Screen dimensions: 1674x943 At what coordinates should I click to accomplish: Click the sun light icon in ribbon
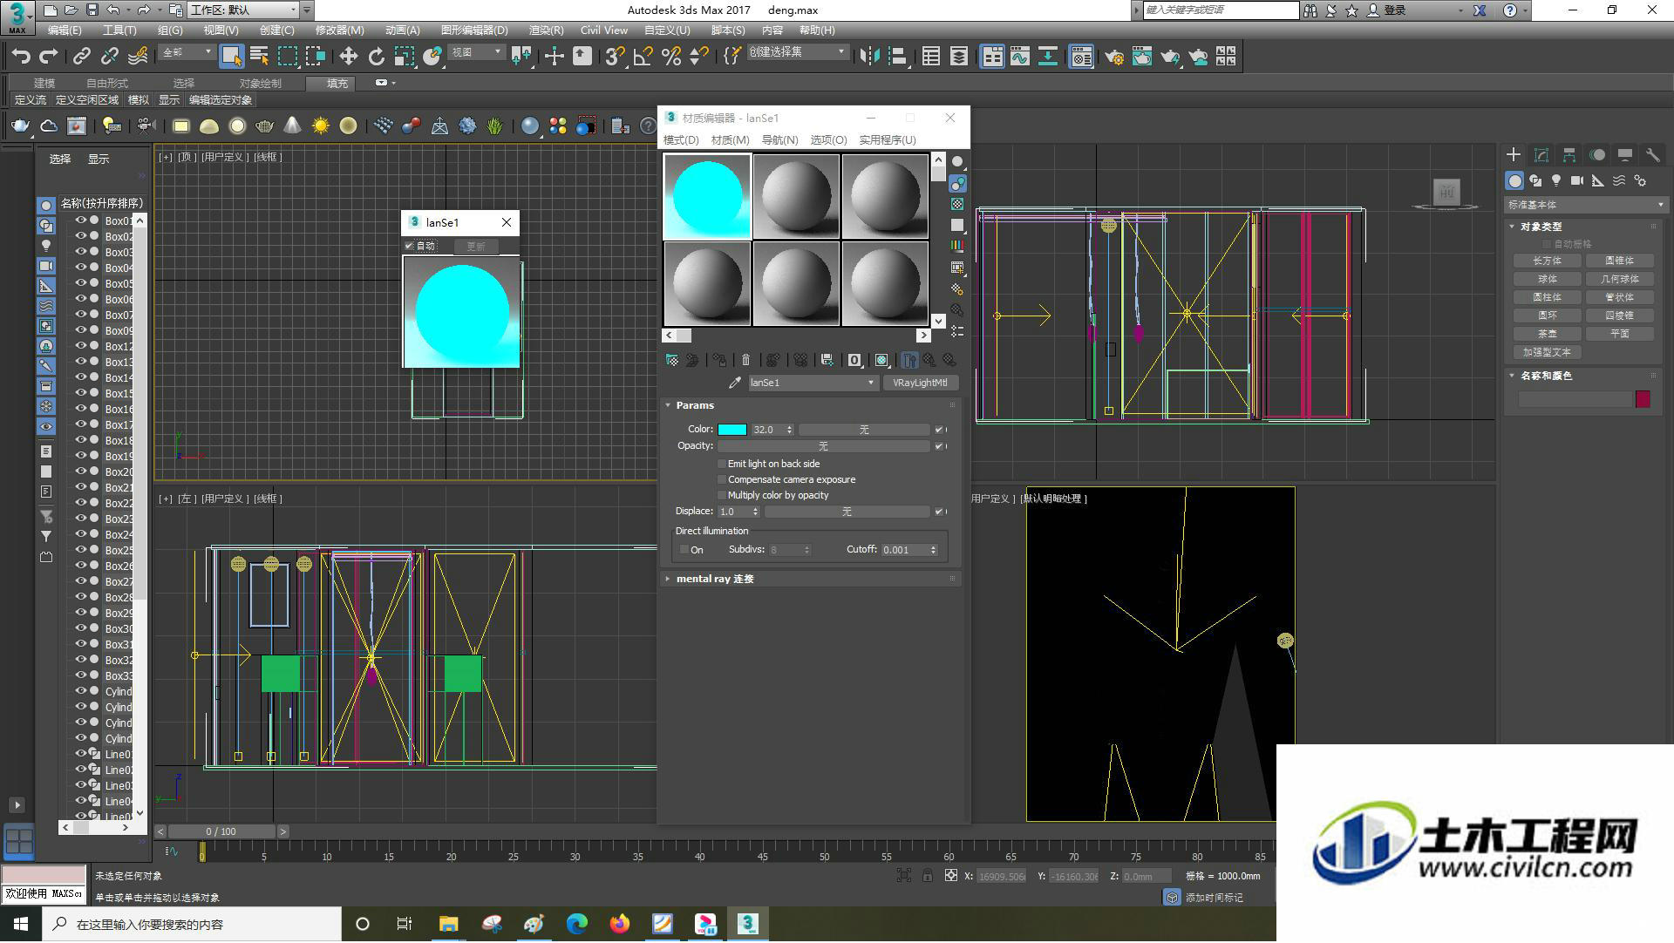pos(321,126)
